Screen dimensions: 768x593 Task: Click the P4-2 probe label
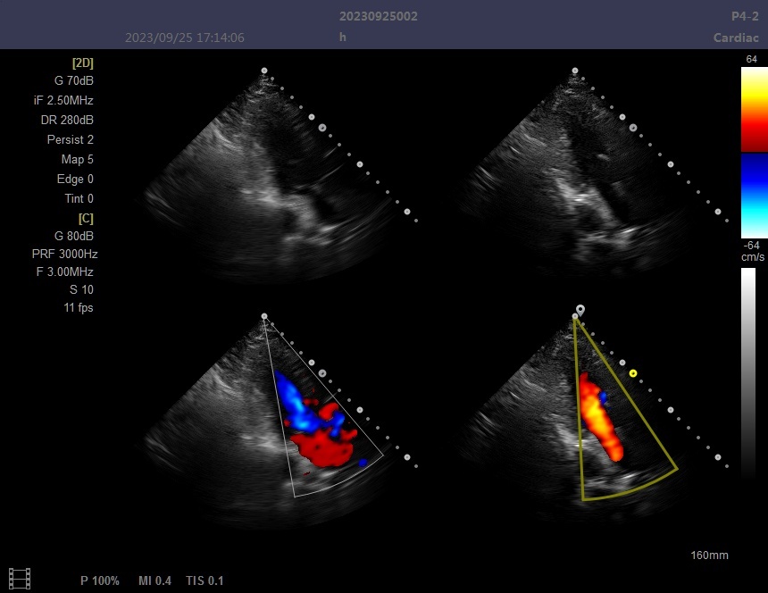(x=746, y=16)
